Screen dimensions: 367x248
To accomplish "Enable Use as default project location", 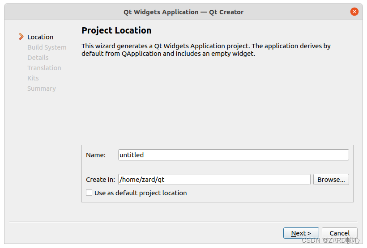I will (x=89, y=193).
